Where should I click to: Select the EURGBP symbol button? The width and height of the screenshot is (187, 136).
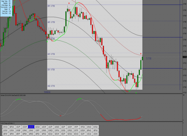pyautogui.click(x=18, y=131)
